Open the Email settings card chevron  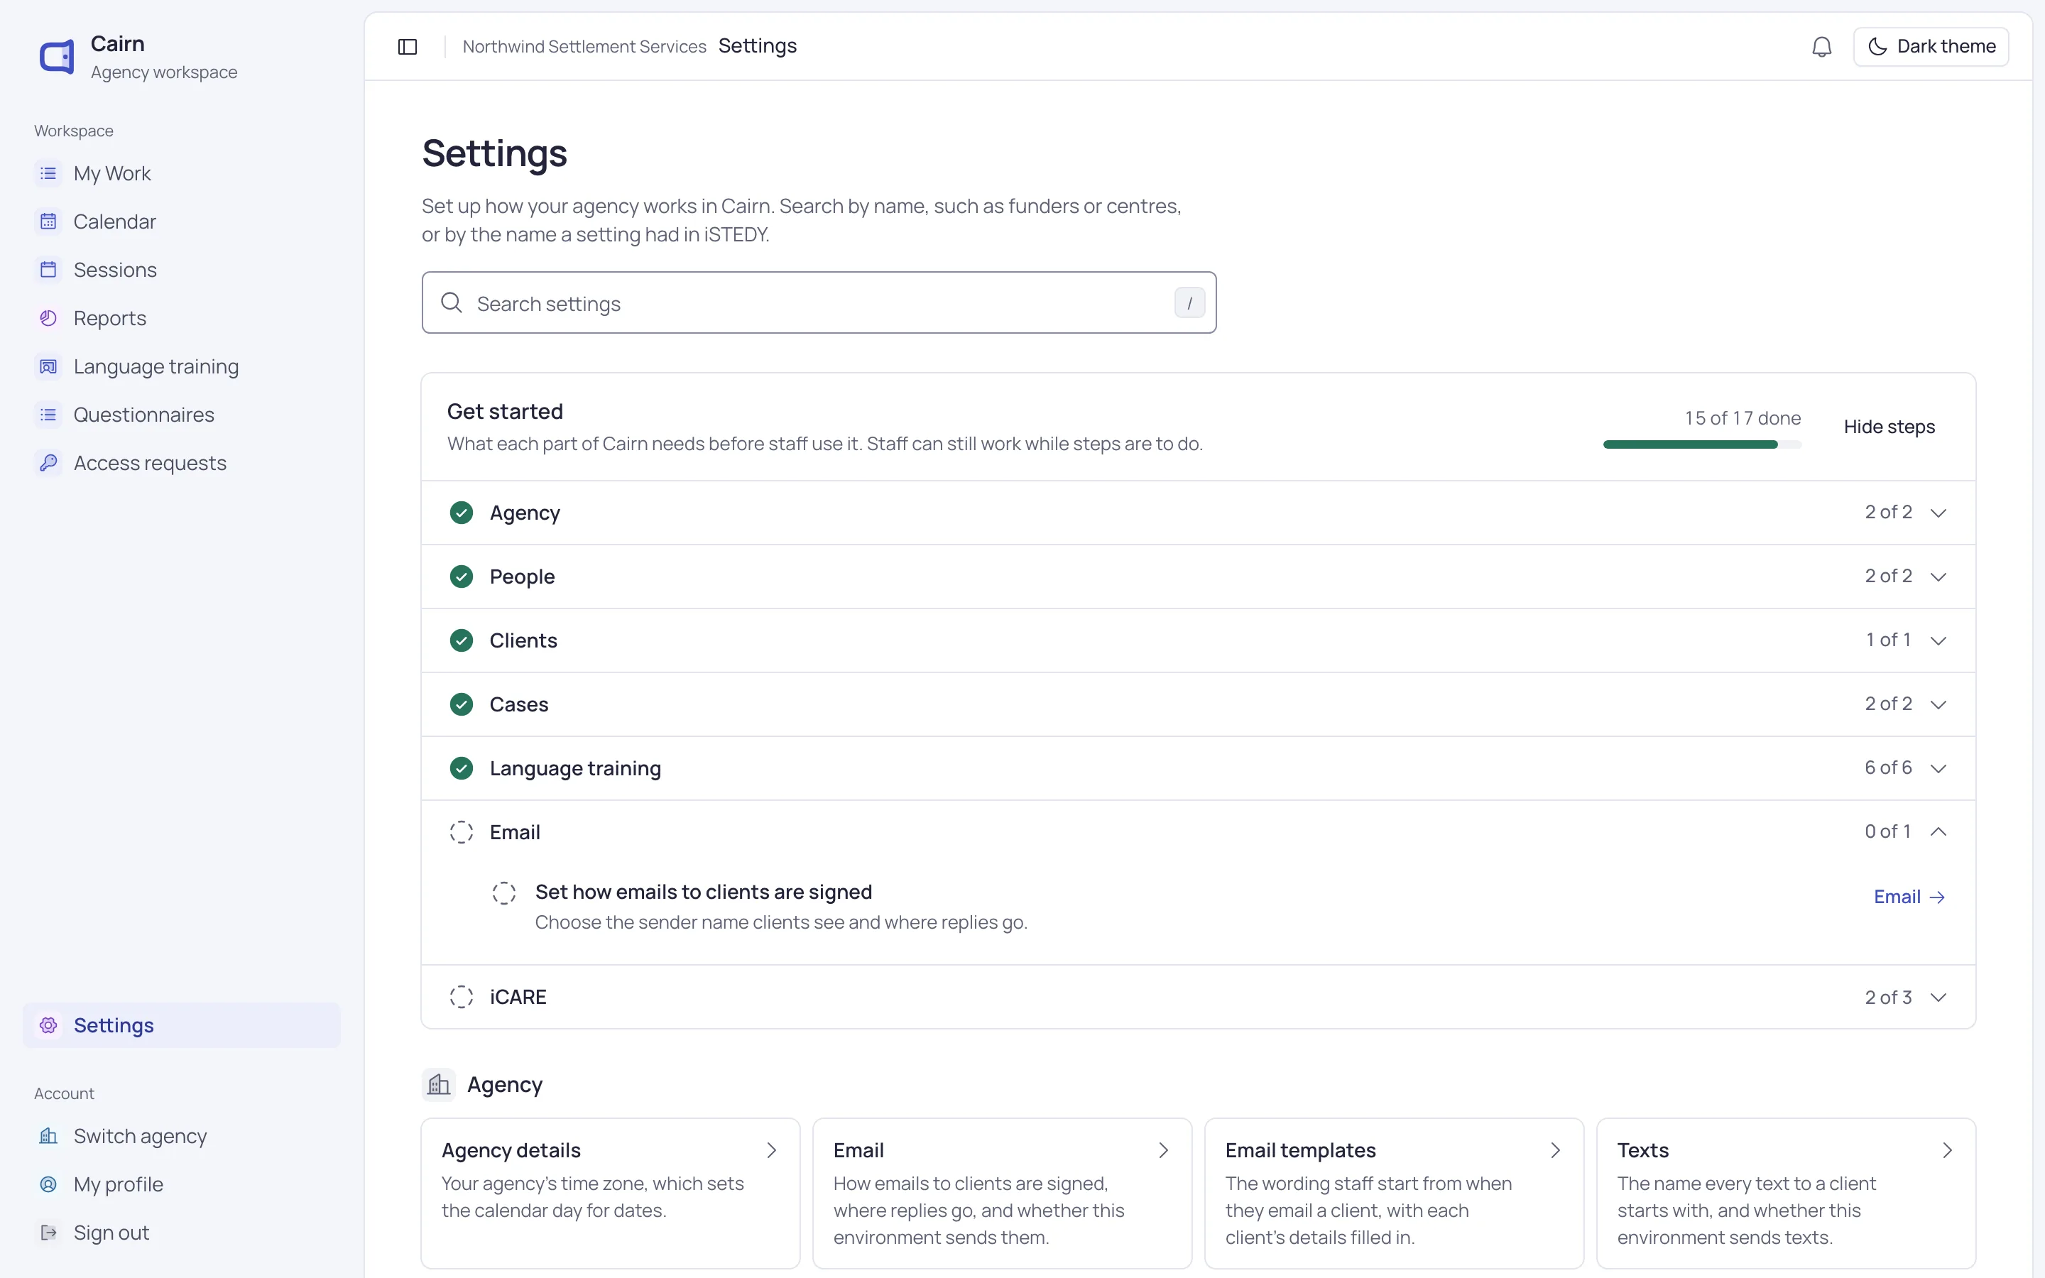pos(1164,1150)
